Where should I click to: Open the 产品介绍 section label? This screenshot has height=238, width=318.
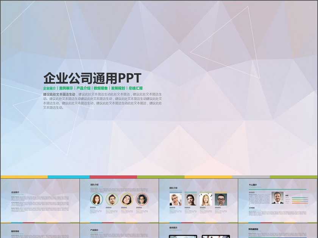tap(83, 88)
